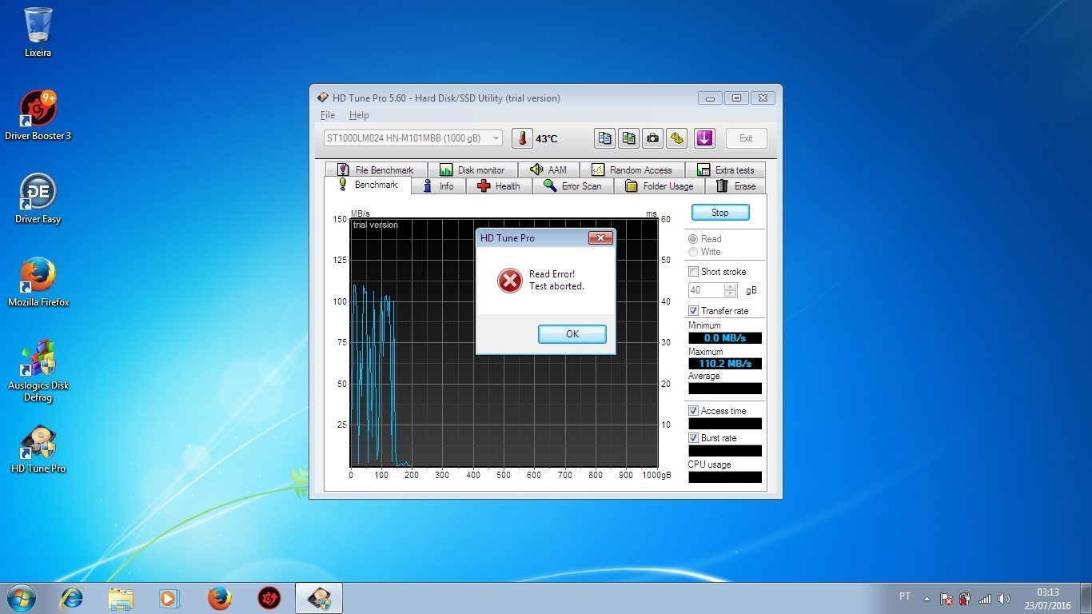Click the network signal tray icon
This screenshot has width=1092, height=614.
point(985,598)
